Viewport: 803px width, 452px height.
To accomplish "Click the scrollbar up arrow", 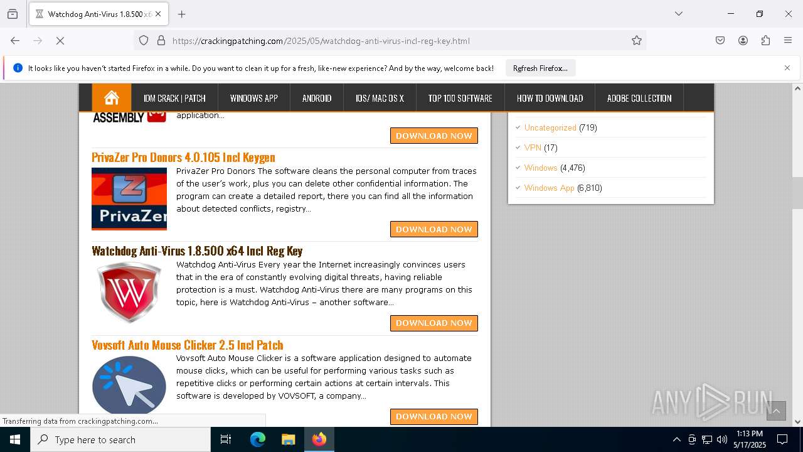I will 797,89.
